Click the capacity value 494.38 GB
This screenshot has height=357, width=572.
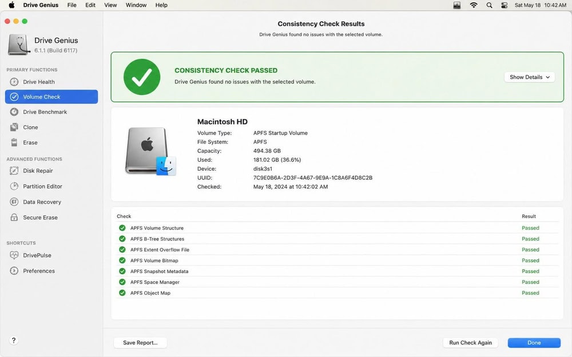point(267,151)
